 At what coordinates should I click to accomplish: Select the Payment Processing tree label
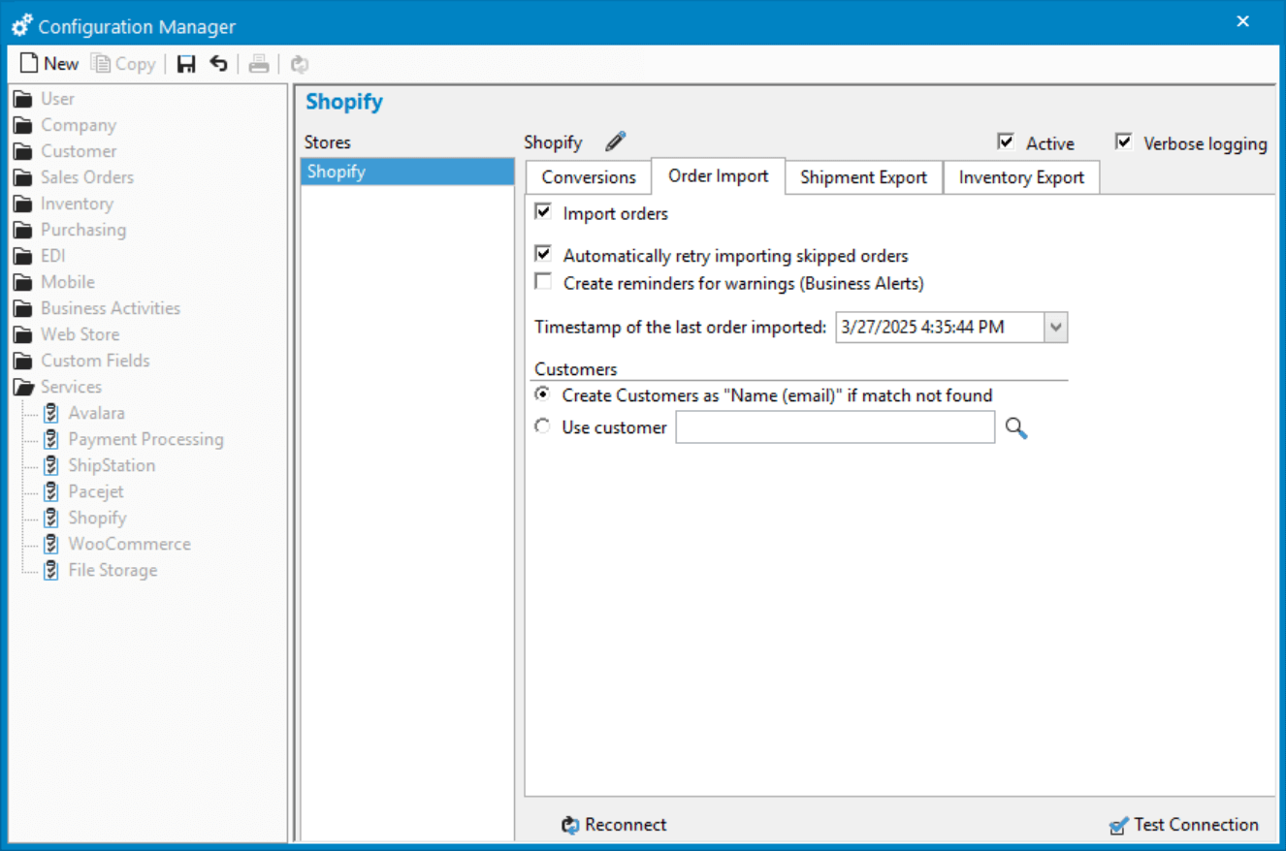(145, 439)
